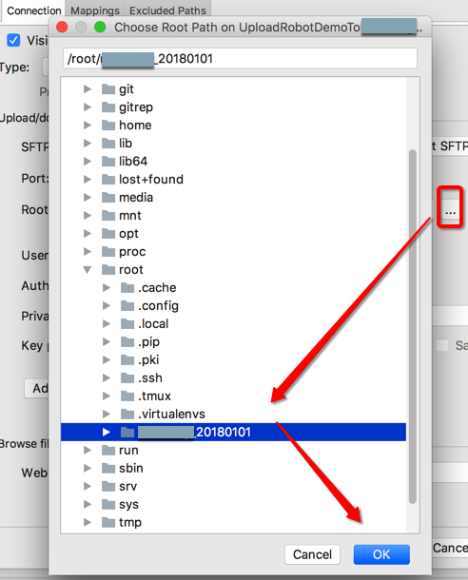Click the vertical scrollbar in folder tree

(413, 326)
